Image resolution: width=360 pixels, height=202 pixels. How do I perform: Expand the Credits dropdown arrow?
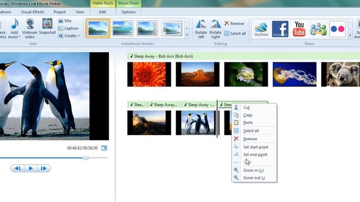(x=79, y=36)
